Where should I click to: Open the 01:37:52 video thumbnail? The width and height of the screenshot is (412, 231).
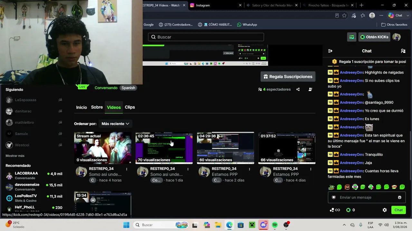point(287,148)
